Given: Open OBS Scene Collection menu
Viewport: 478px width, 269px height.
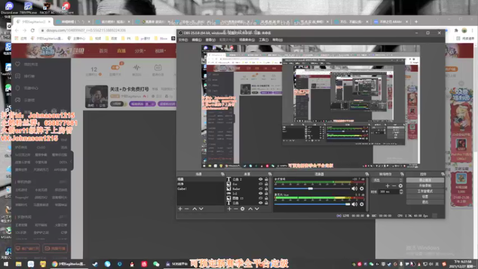Looking at the screenshot, I should (247, 40).
